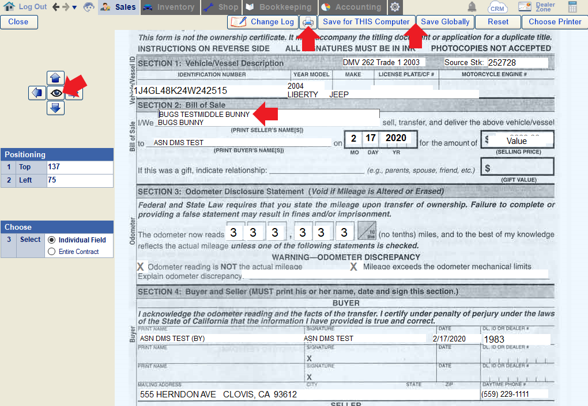Open Dealer Zone

[537, 7]
